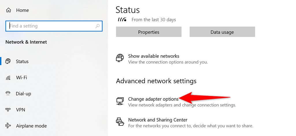Select the VPN icon in sidebar

tap(8, 110)
